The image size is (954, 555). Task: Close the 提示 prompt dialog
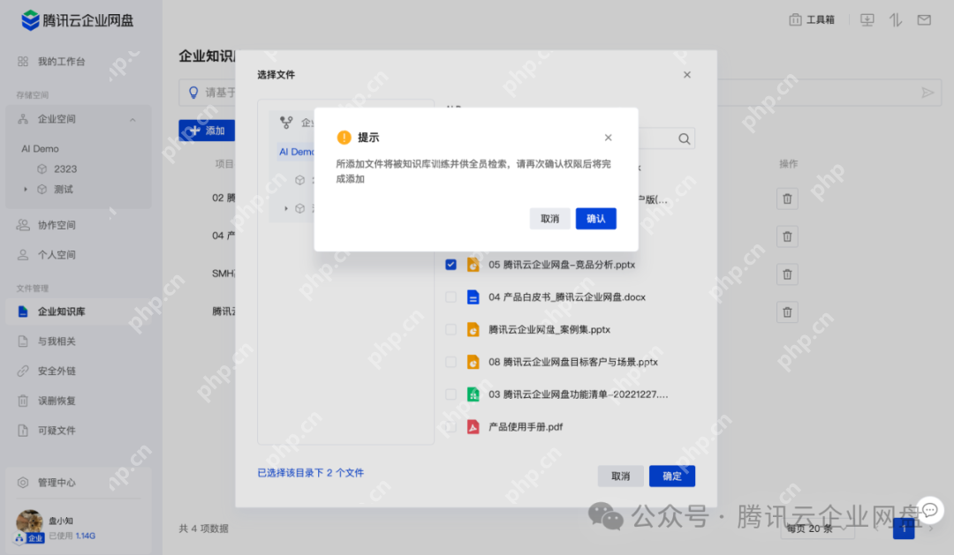(x=608, y=138)
